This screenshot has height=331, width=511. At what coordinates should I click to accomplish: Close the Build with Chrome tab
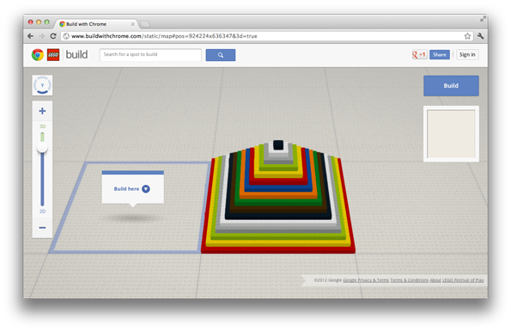pos(132,24)
